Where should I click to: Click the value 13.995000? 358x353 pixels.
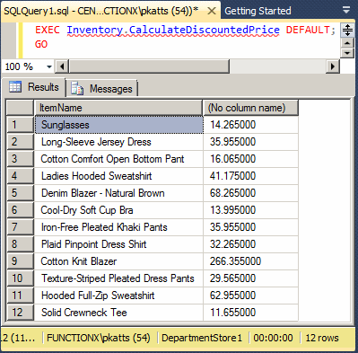[x=232, y=210]
